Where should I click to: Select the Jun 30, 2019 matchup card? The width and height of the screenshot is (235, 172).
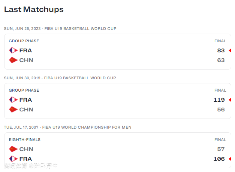tap(118, 101)
